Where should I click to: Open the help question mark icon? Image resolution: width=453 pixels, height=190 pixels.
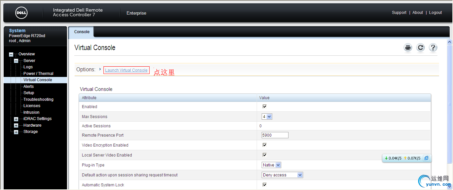coord(433,48)
